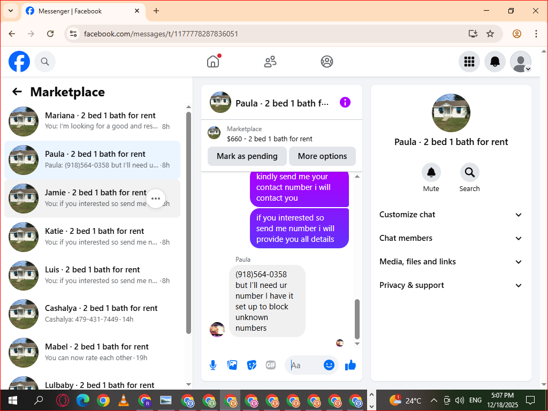
Task: Open Mariana 2 bed 1 bath conversation
Action: click(92, 121)
